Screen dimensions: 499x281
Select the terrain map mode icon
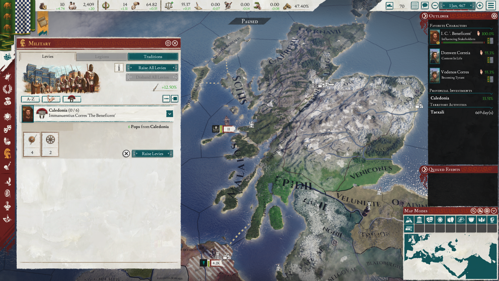[409, 220]
